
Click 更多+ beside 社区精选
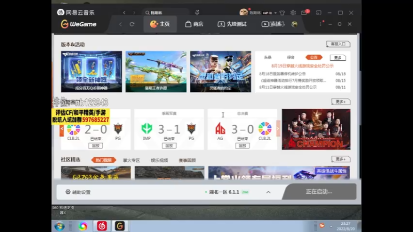(341, 159)
